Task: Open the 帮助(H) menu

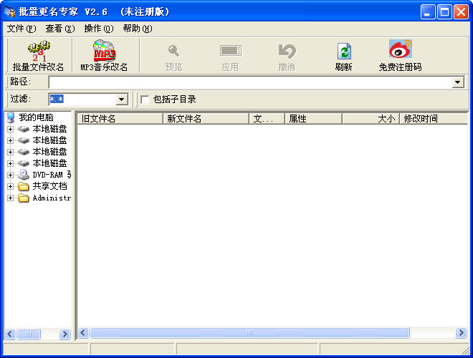Action: [x=138, y=29]
